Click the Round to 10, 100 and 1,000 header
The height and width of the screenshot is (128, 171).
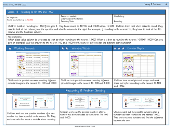[x=15, y=5]
